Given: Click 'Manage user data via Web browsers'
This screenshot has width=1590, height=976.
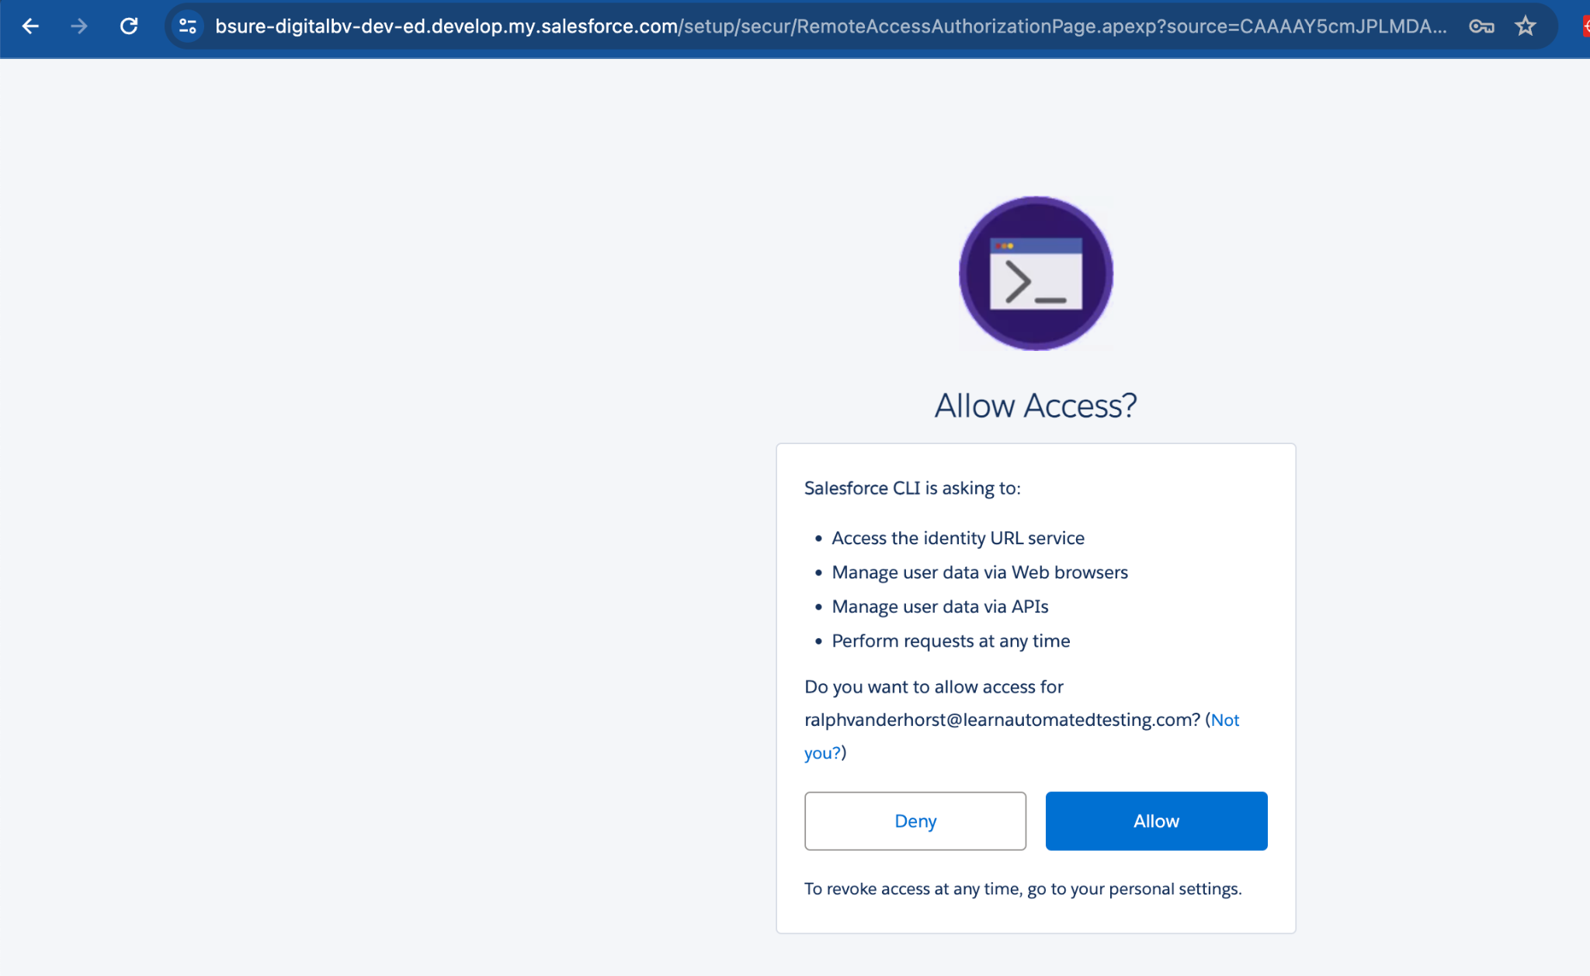Looking at the screenshot, I should click(x=980, y=572).
